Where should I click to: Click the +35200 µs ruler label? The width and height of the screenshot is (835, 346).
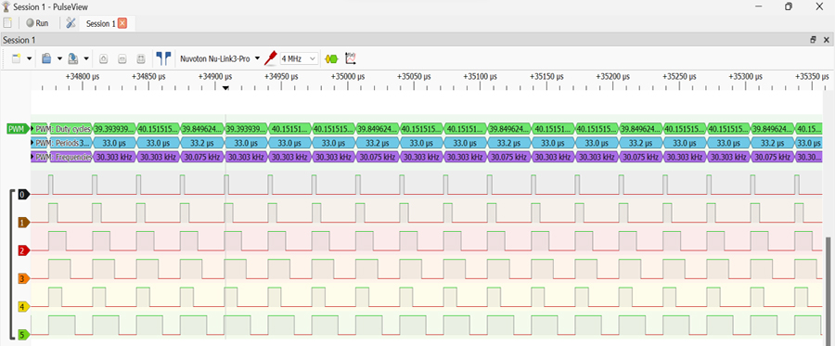pos(612,77)
